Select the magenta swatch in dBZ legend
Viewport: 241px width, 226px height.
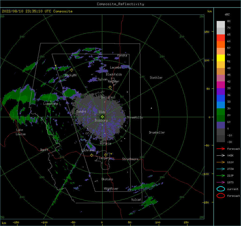221,85
